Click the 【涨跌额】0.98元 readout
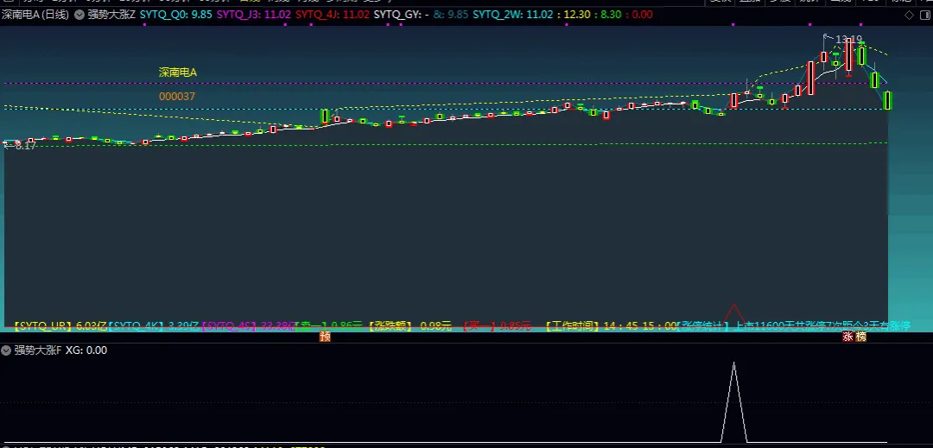933x448 pixels. 410,325
